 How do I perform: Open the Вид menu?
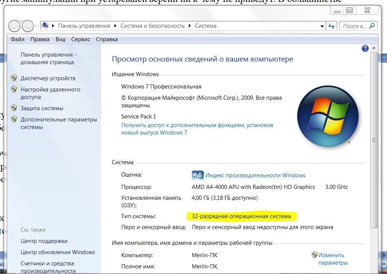pos(60,39)
